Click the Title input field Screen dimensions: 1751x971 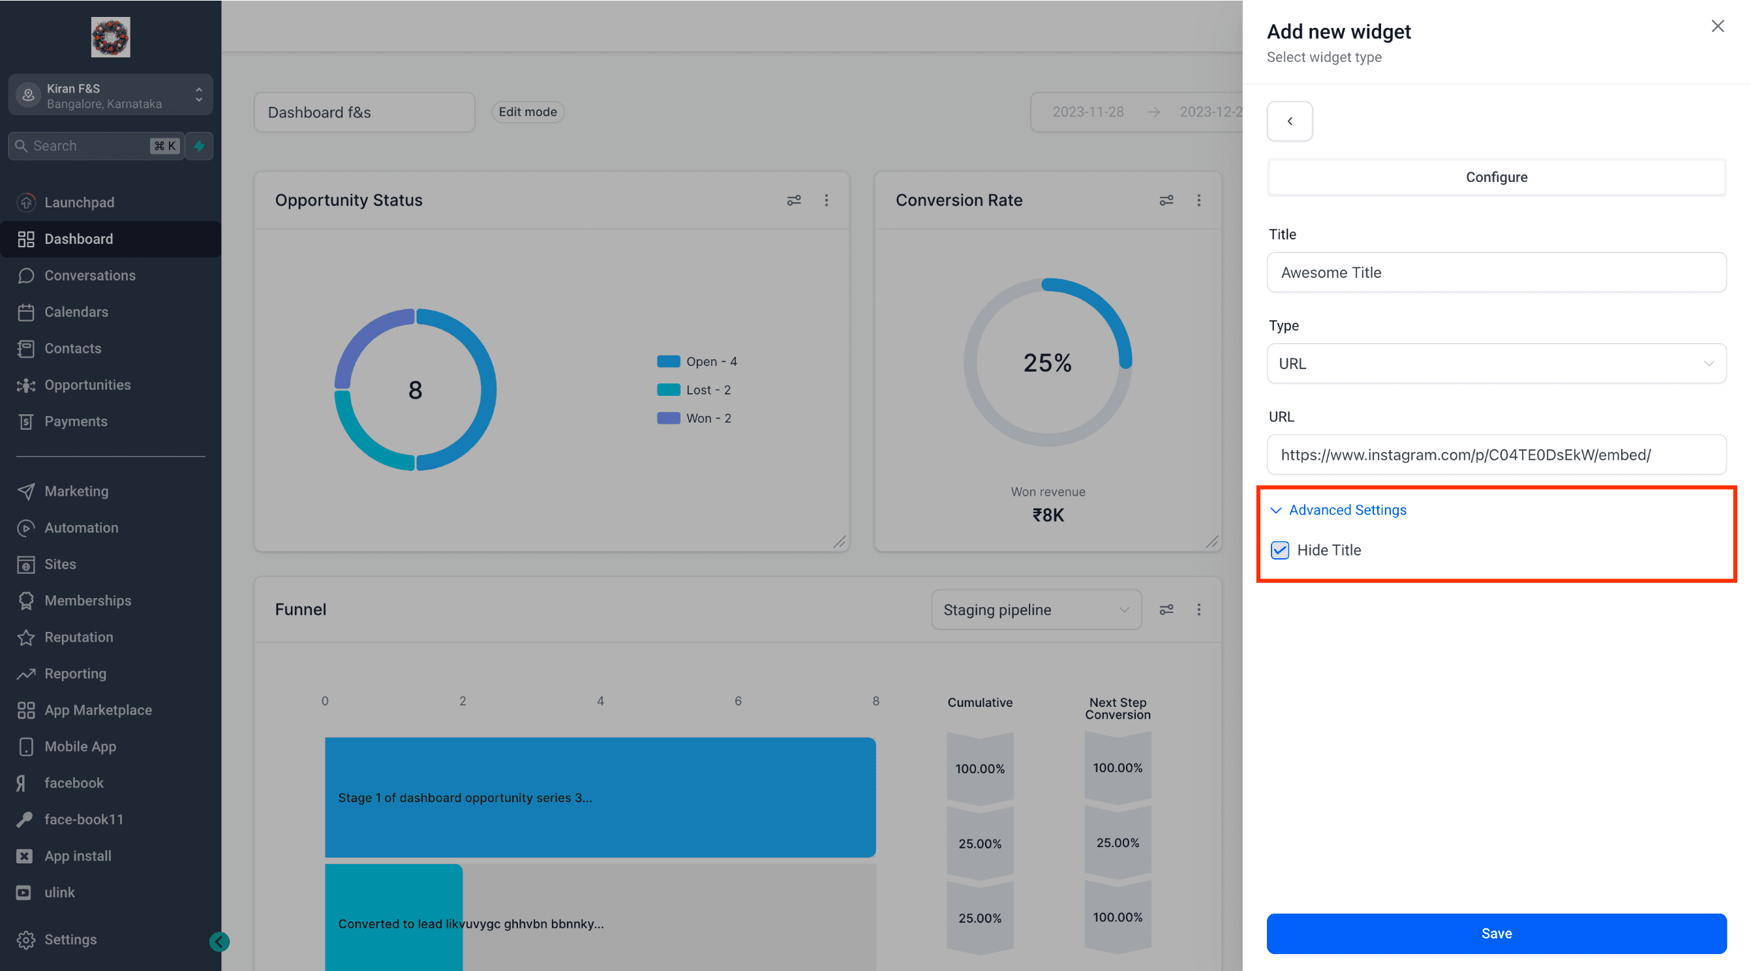(1497, 273)
